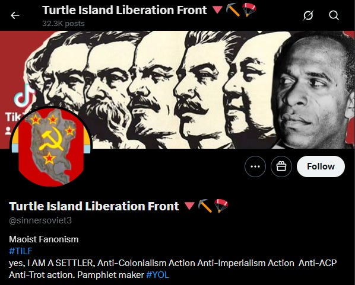
Task: Click the Maoist Fanonism bio line
Action: click(x=44, y=239)
